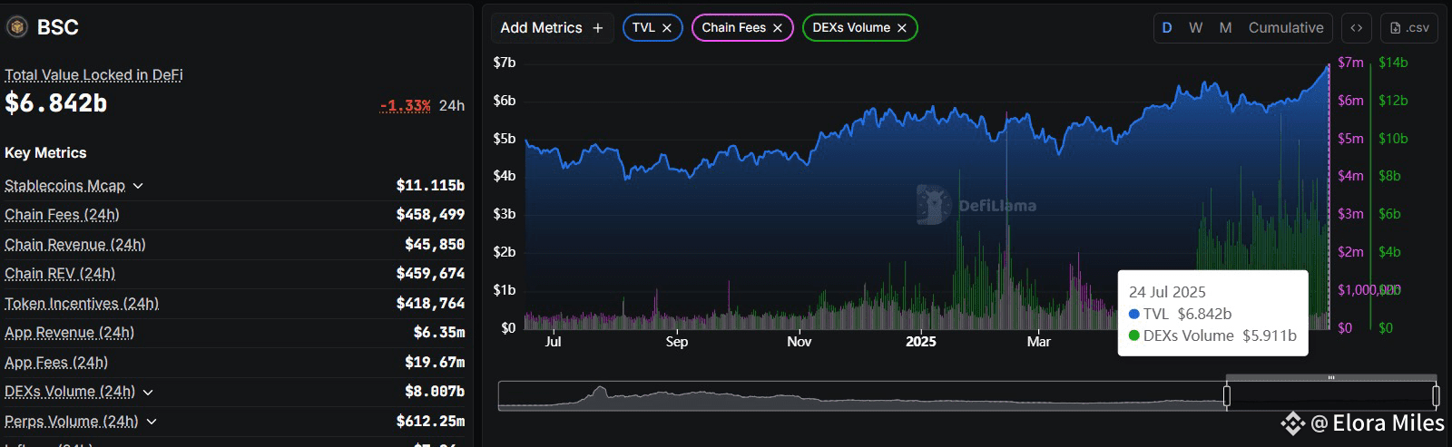
Task: Click the 24 Jul 2025 tooltip date
Action: (1167, 292)
